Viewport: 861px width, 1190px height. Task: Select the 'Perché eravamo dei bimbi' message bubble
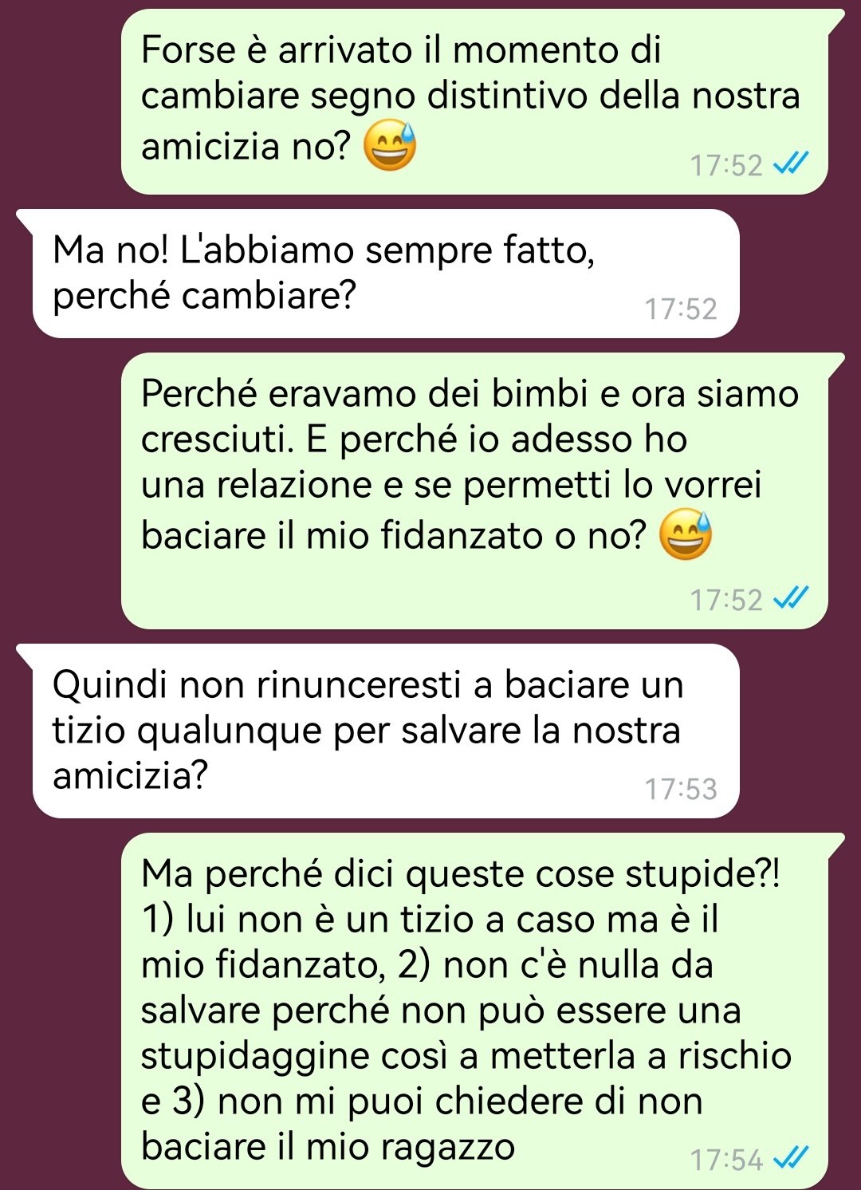pos(474,491)
